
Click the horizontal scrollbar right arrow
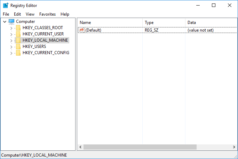234,147
